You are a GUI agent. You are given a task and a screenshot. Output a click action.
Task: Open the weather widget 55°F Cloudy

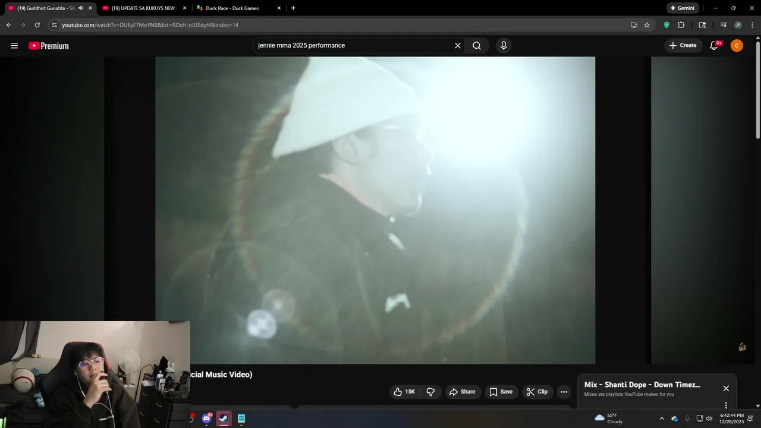point(609,418)
